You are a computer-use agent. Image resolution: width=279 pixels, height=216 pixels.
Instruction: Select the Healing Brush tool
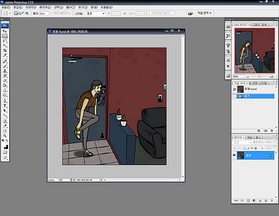[x=5, y=62]
